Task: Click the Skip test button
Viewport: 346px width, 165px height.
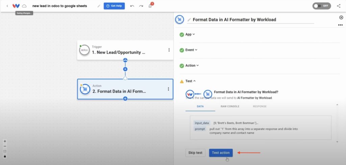Action: pyautogui.click(x=195, y=153)
